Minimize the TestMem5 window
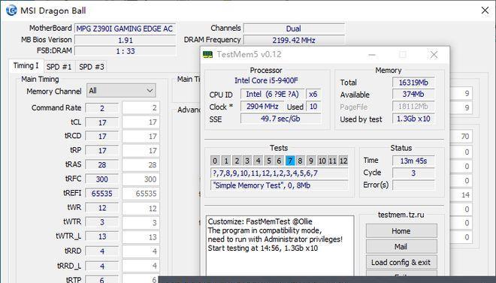 point(372,55)
